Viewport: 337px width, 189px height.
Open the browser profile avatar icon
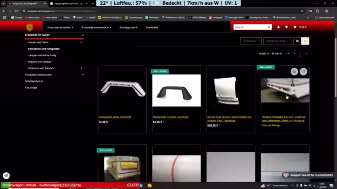(x=326, y=11)
